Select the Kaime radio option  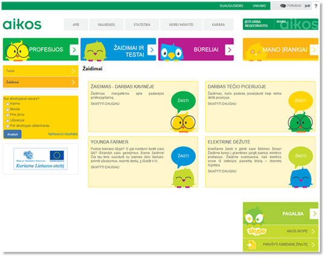point(7,104)
